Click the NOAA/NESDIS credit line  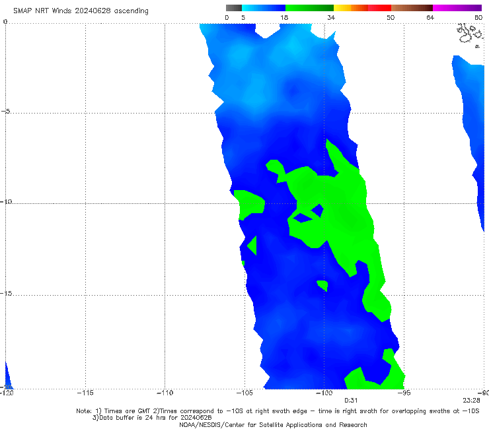tap(273, 424)
